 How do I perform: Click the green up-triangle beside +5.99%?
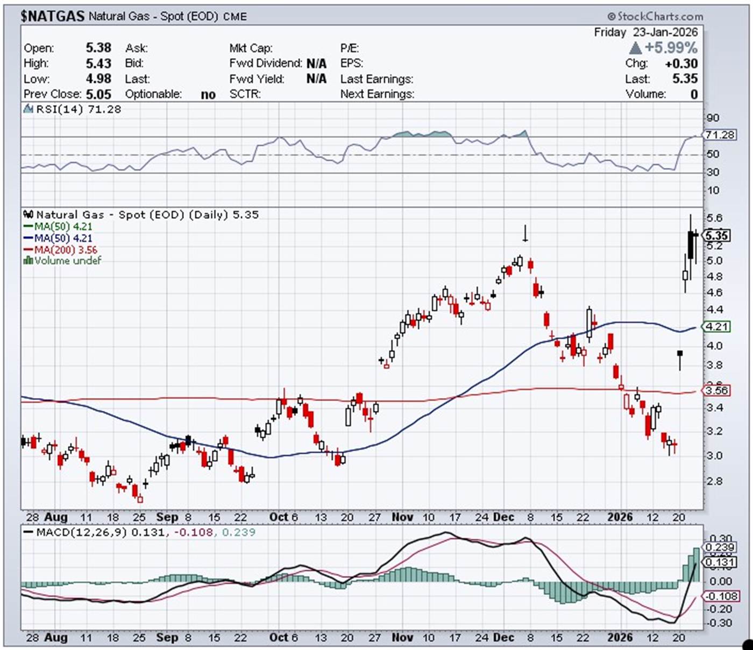click(635, 48)
